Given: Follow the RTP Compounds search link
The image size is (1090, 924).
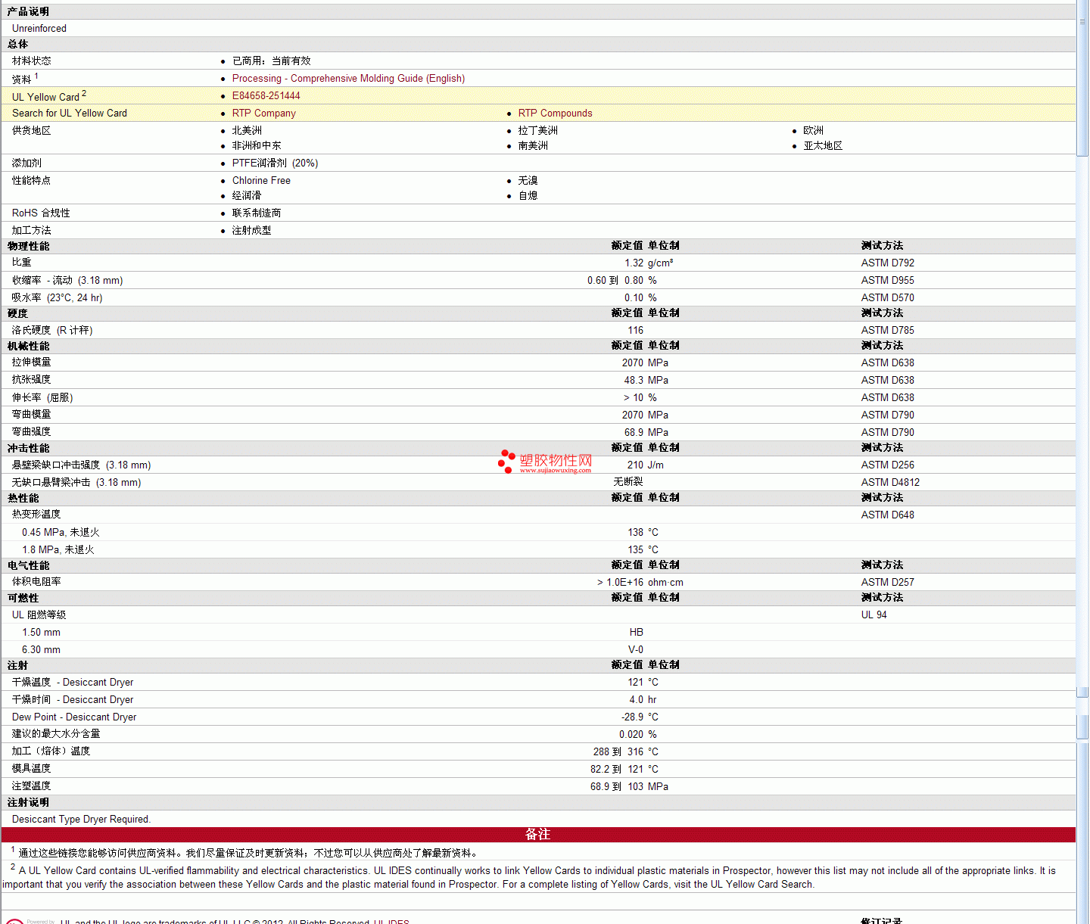Looking at the screenshot, I should click(555, 113).
